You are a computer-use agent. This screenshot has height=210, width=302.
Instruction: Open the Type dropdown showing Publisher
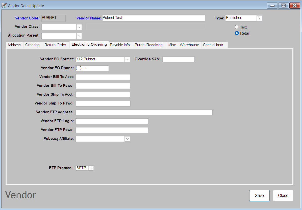[x=259, y=18]
